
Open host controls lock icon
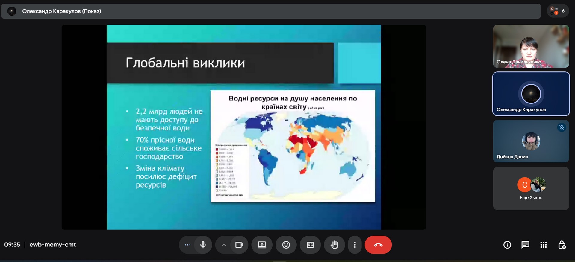coord(562,245)
